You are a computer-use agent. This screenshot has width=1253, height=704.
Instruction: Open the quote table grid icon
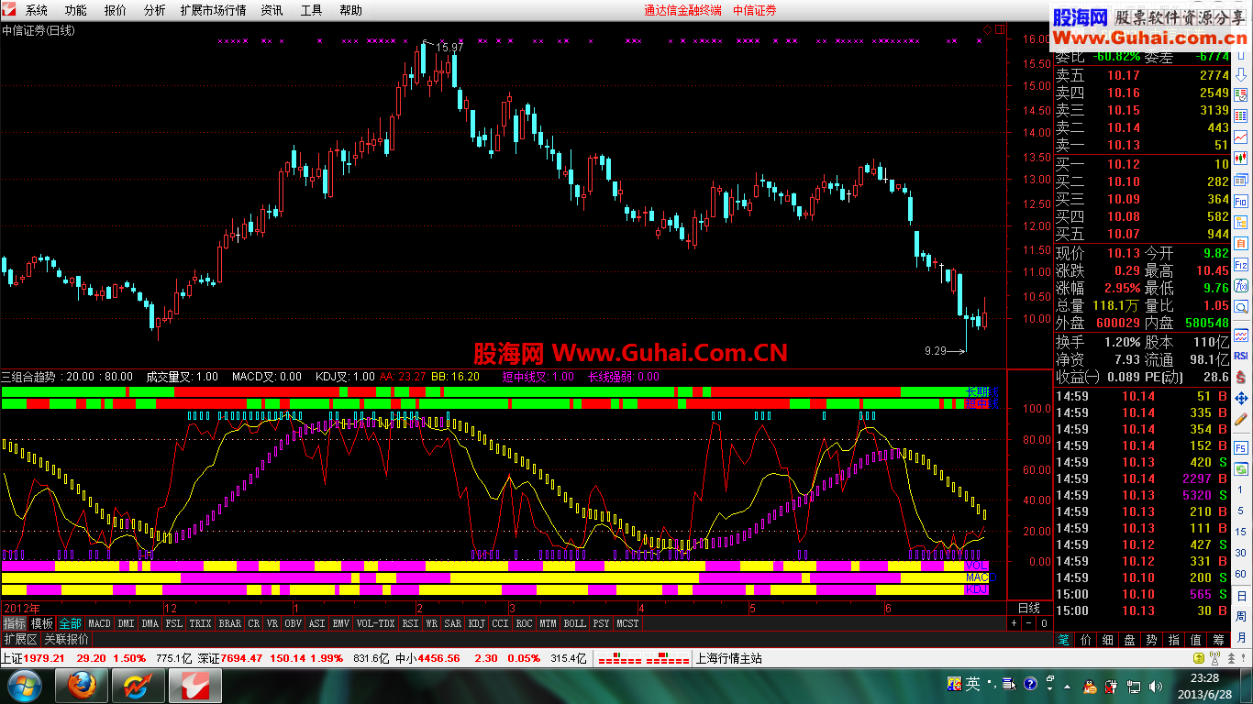(x=1240, y=115)
